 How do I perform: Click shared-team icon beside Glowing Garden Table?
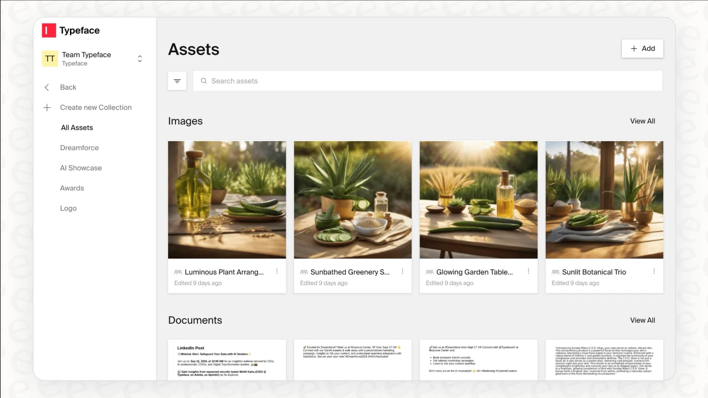tap(429, 272)
